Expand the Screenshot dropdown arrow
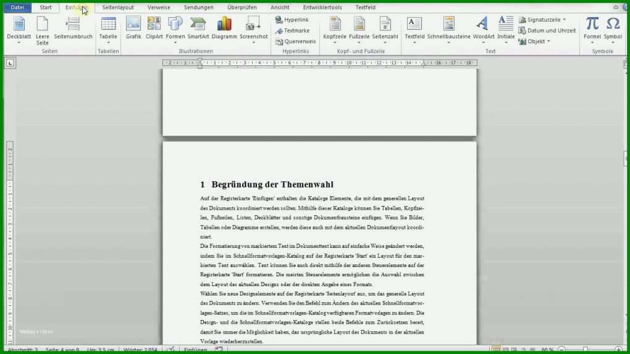The height and width of the screenshot is (354, 630). [253, 43]
